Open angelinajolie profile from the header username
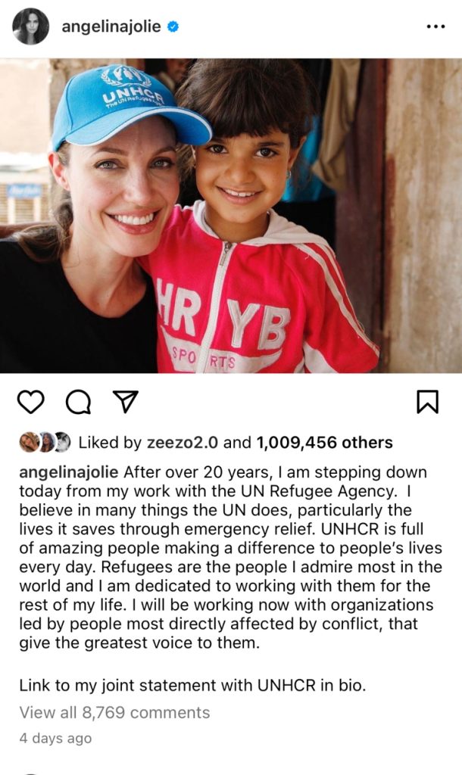This screenshot has height=775, width=462. 111,27
